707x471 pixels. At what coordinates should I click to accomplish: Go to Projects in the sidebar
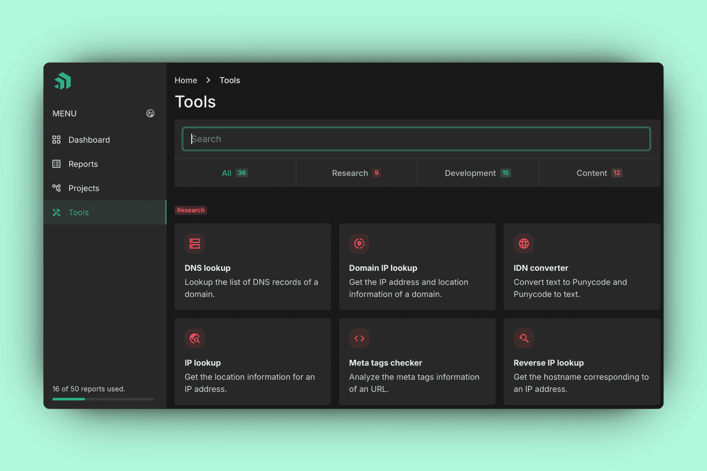pos(84,188)
